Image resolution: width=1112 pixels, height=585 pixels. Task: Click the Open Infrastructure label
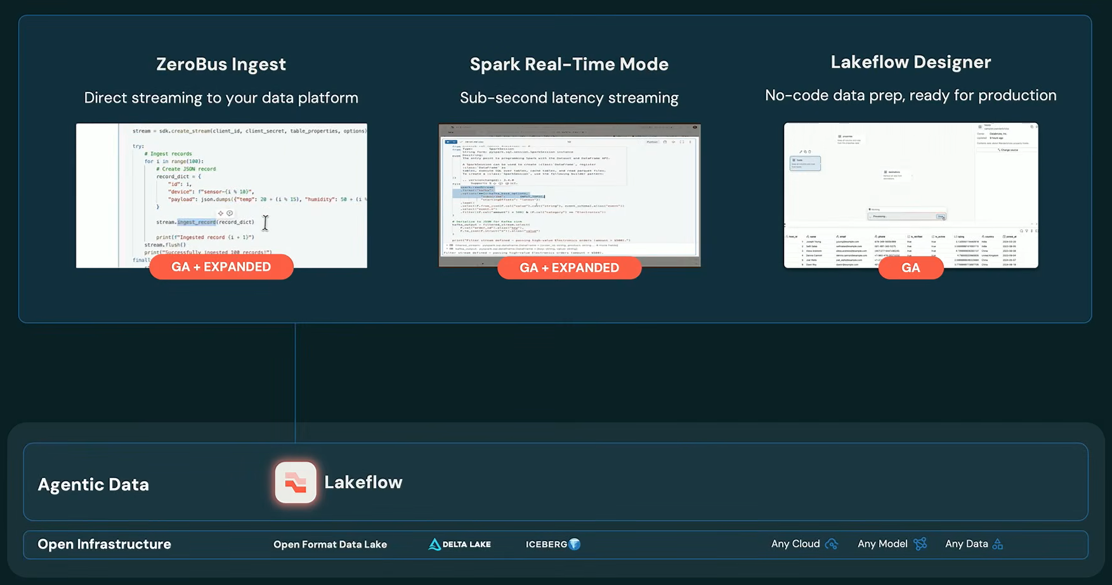tap(105, 544)
